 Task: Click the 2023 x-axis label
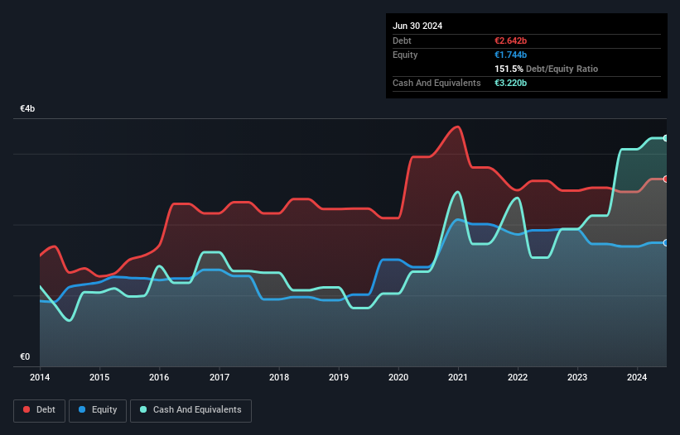[x=578, y=378]
